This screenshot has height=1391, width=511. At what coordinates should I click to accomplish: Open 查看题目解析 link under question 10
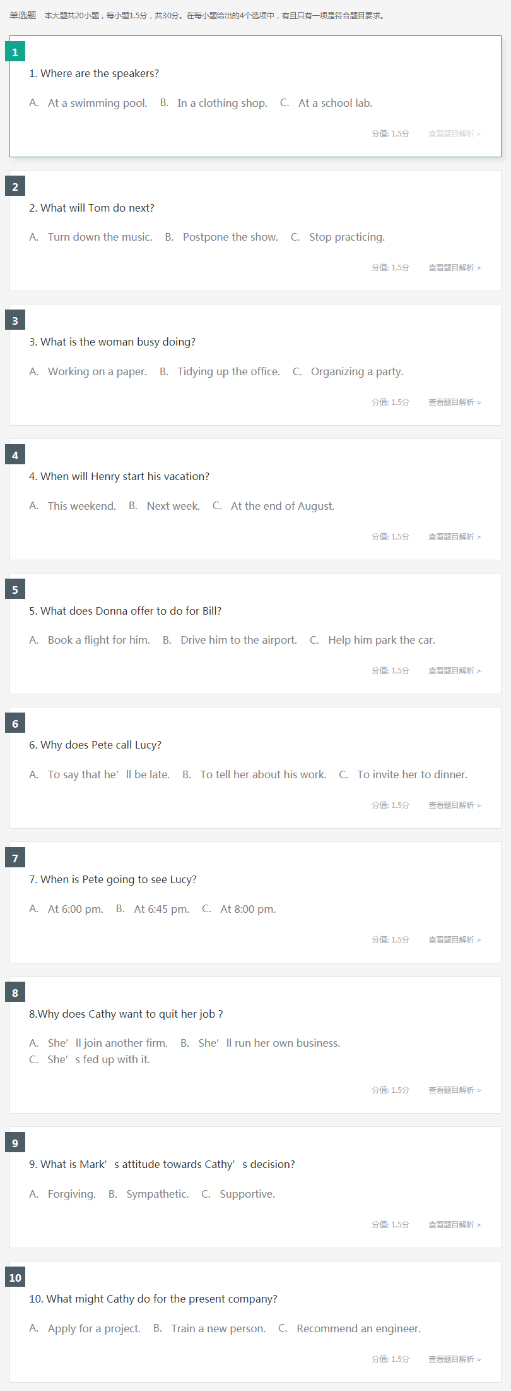455,1359
